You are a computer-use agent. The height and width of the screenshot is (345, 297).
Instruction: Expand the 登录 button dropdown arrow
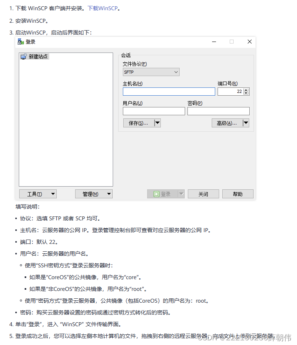(x=182, y=194)
